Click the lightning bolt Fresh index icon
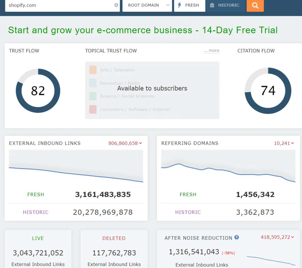 click(x=180, y=5)
